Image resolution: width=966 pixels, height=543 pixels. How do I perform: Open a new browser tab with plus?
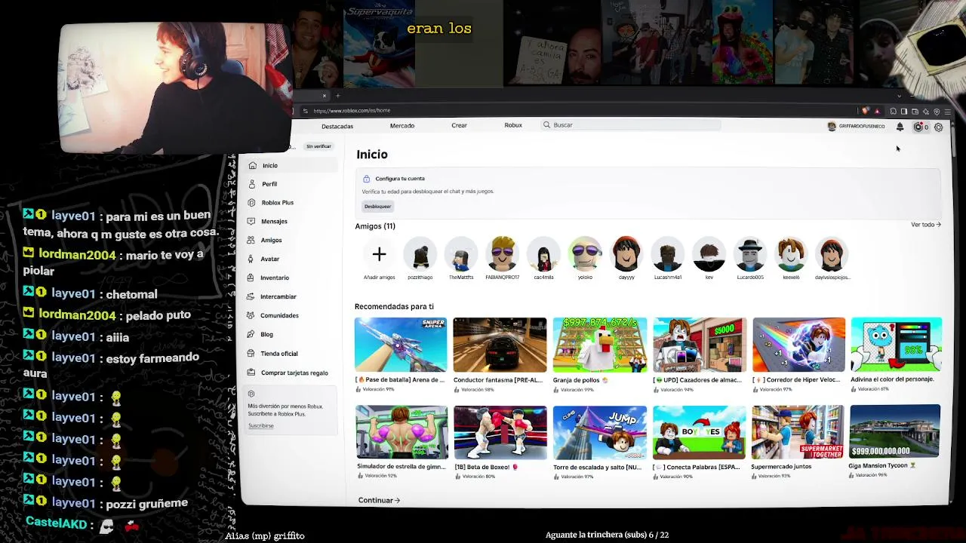coord(338,96)
